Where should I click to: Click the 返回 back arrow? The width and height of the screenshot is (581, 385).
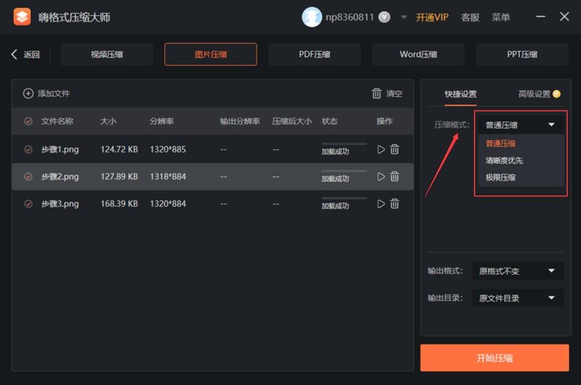pos(15,54)
